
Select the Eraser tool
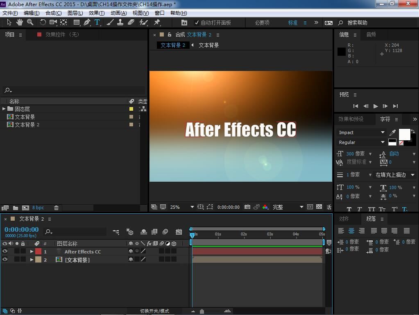(131, 23)
